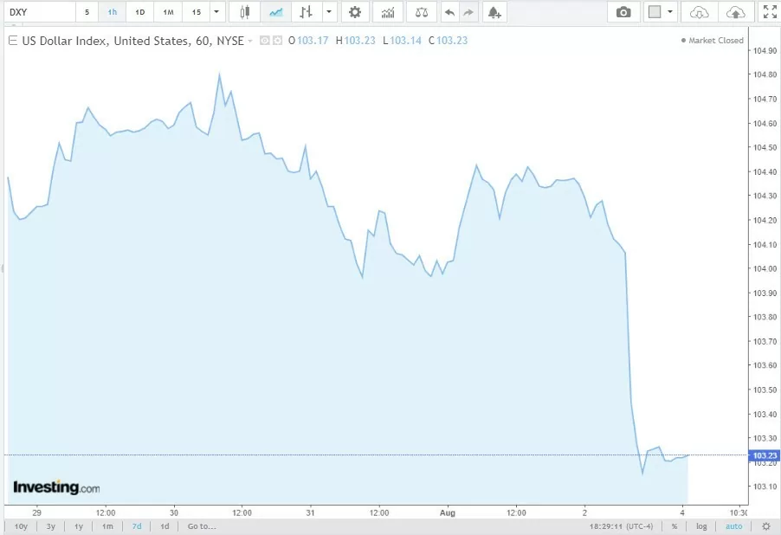Save chart layout using cloud upload icon
The width and height of the screenshot is (781, 535).
[736, 12]
